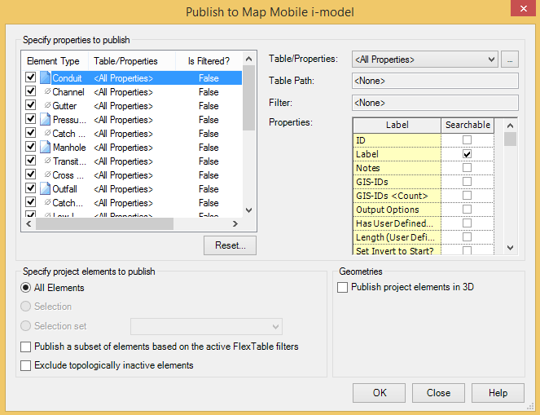Click the Is Filtered? column header
This screenshot has width=540, height=415.
click(209, 61)
